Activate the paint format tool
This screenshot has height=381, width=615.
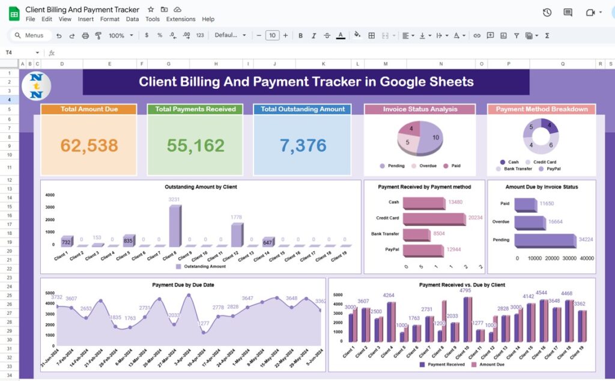pos(98,35)
